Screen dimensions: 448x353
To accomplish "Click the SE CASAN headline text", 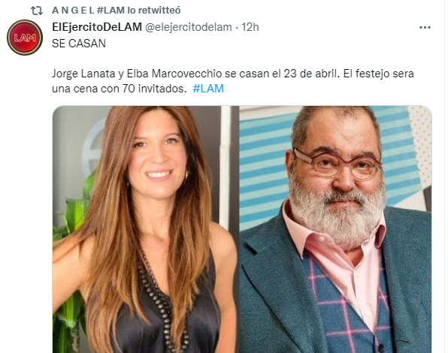I will (x=79, y=44).
